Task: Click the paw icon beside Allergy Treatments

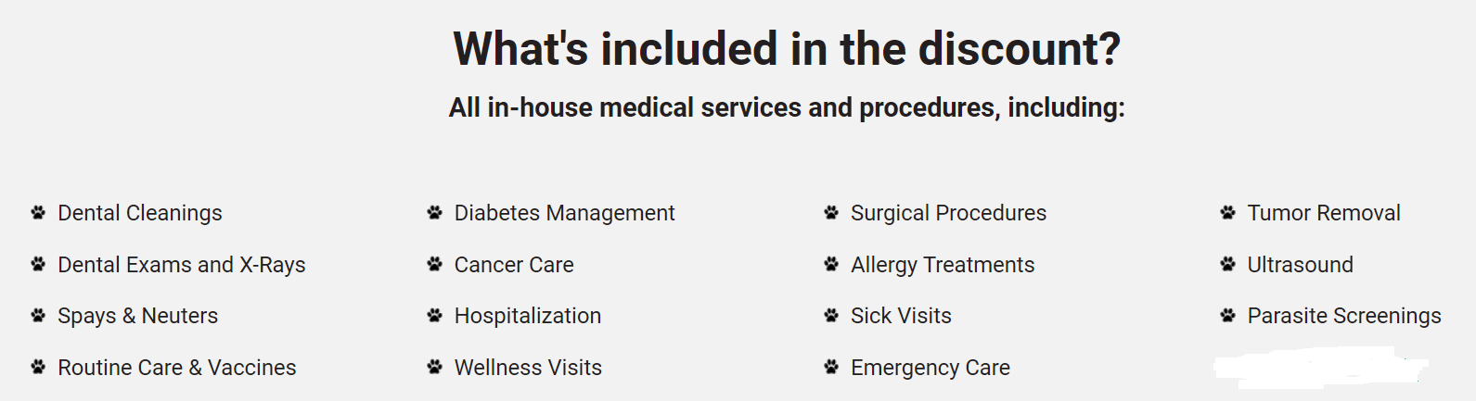Action: point(831,265)
